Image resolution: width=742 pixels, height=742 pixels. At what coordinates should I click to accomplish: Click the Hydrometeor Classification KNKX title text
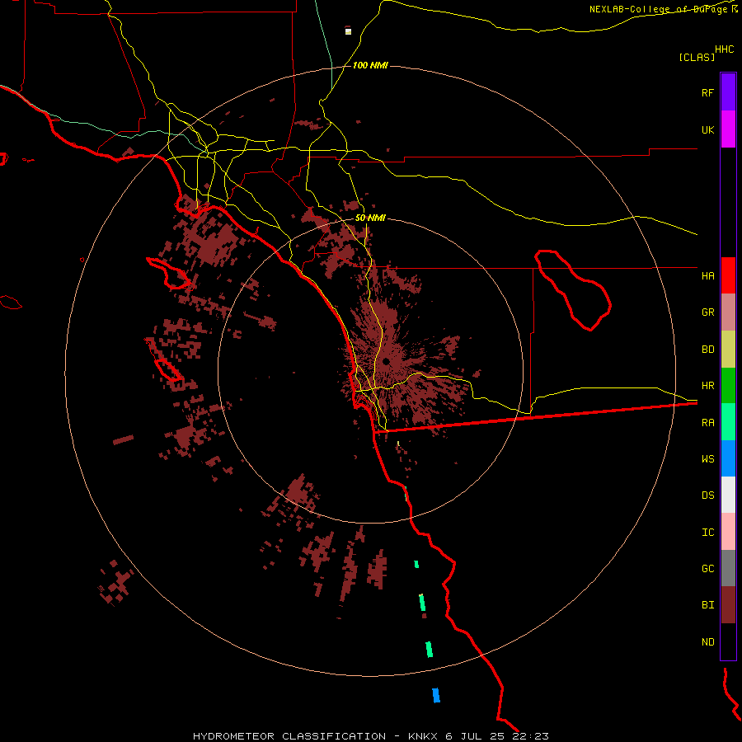click(370, 736)
